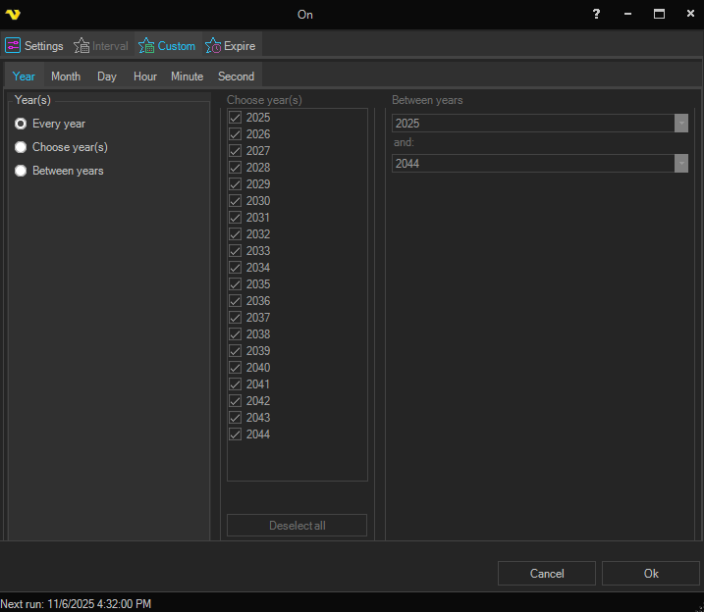Select the Between years radio option
Screen dimensions: 704x612
click(x=21, y=171)
